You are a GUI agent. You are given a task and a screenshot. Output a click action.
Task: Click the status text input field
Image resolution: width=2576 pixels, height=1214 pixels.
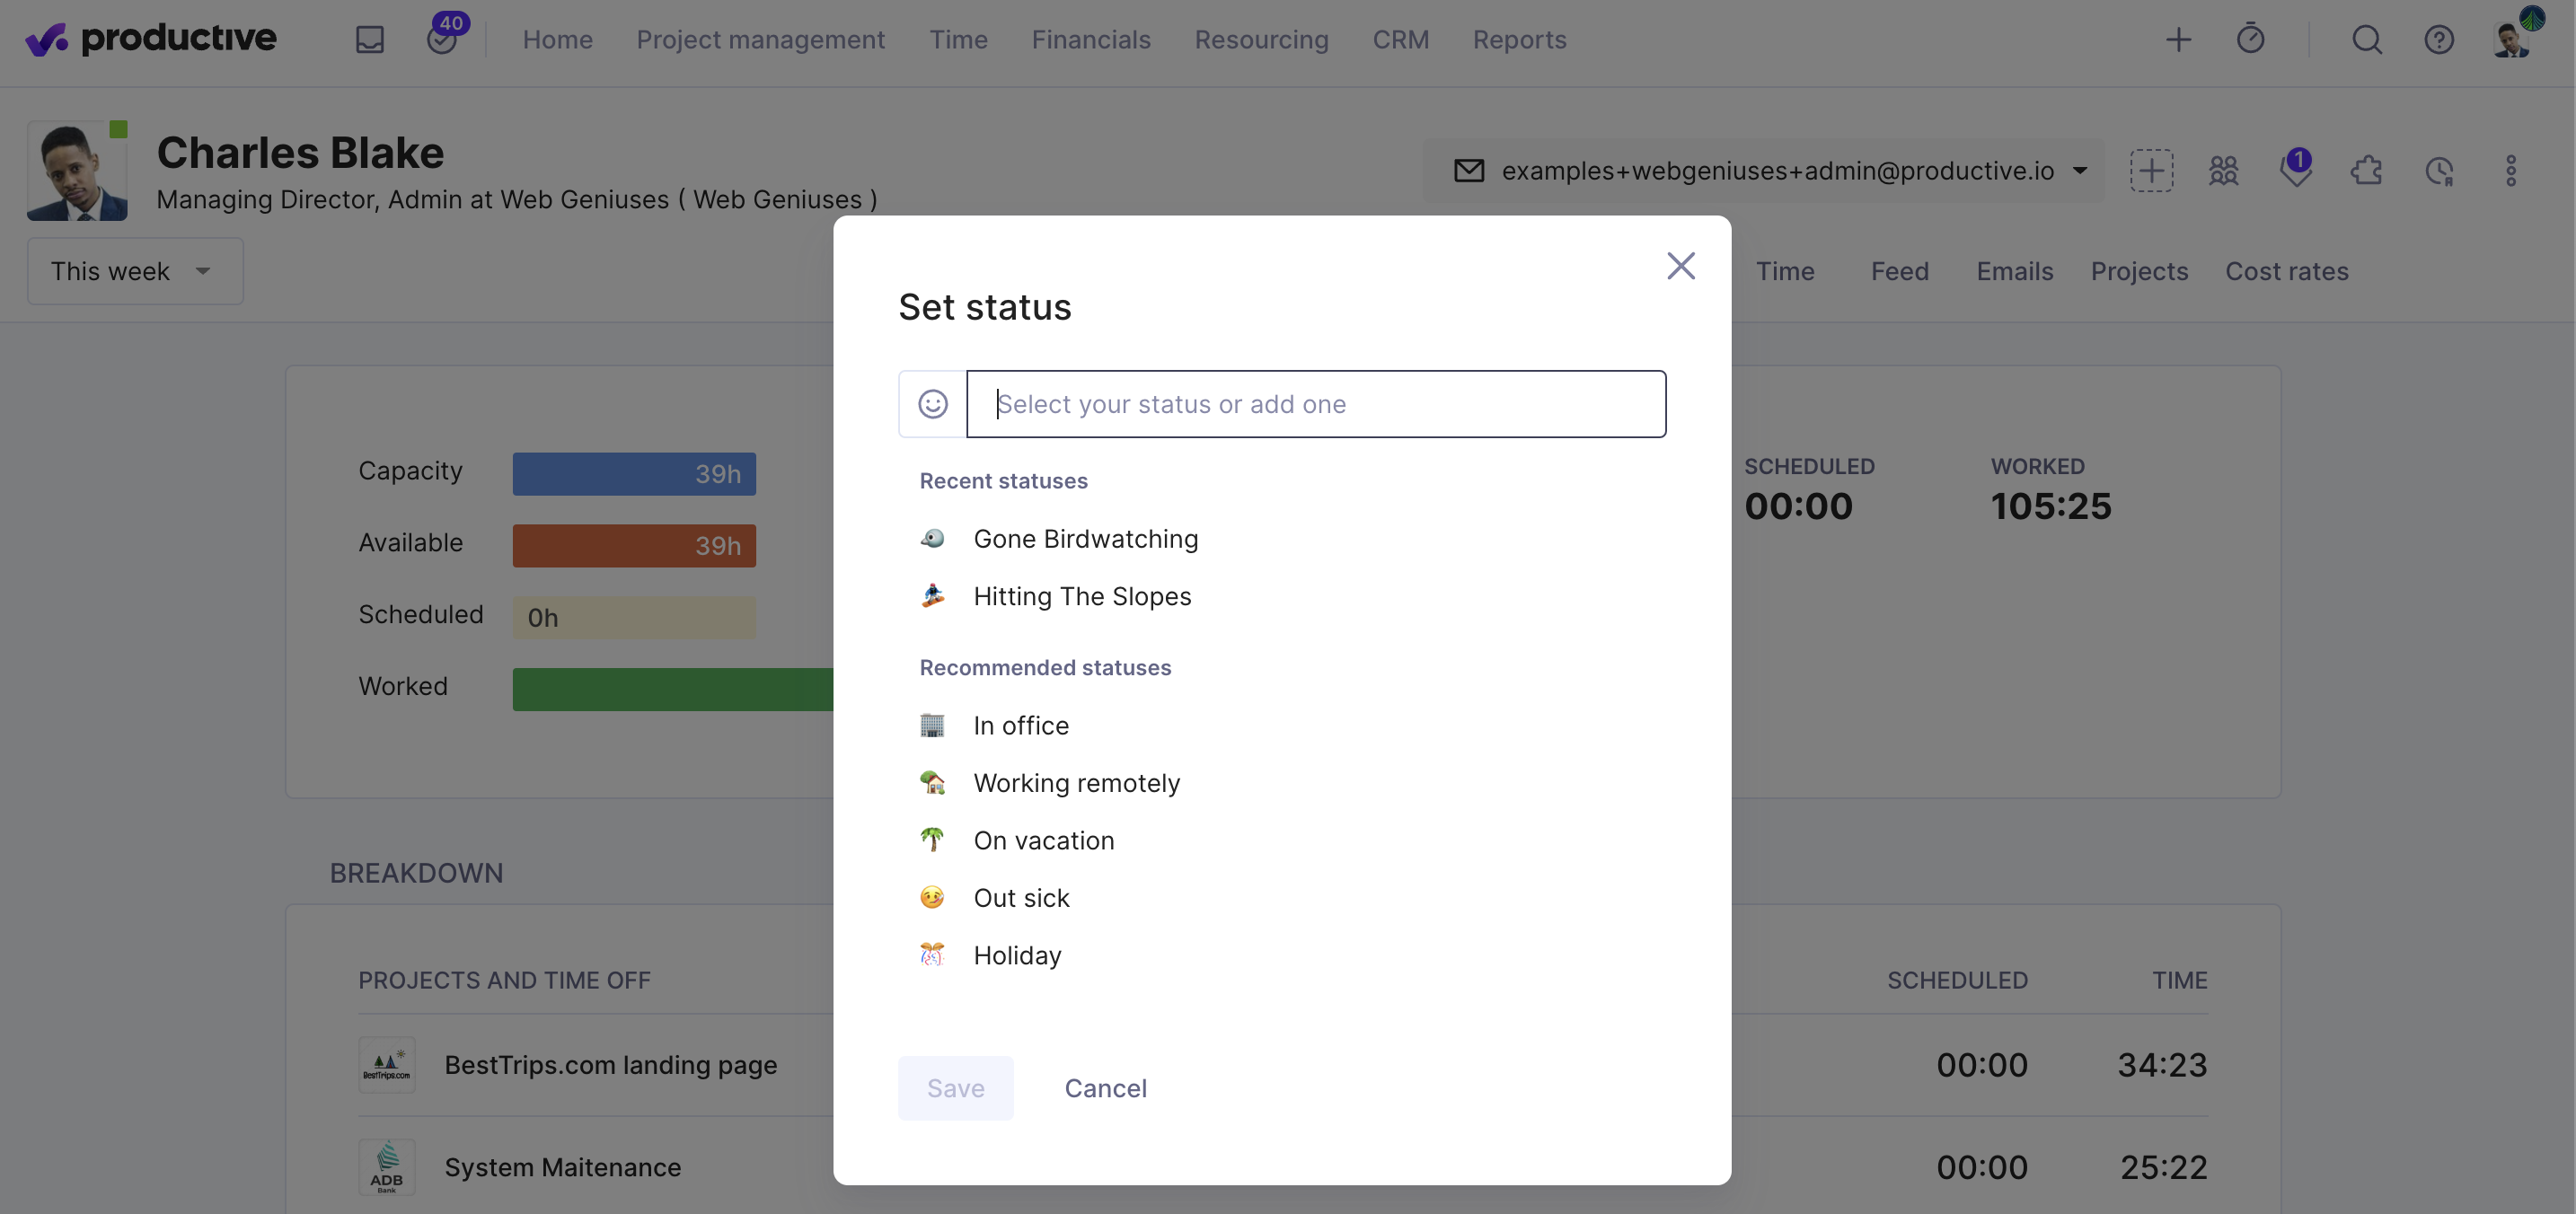(x=1316, y=404)
